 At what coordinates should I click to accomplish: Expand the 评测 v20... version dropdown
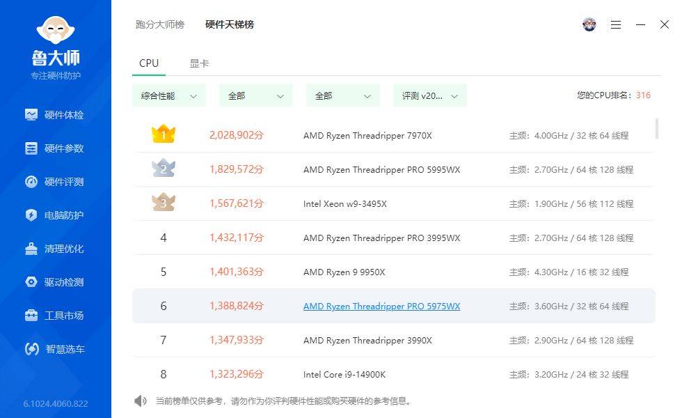(x=430, y=96)
